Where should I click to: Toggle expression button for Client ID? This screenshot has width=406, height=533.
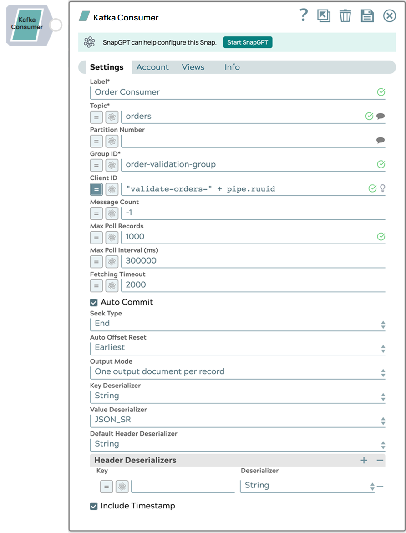pos(96,189)
